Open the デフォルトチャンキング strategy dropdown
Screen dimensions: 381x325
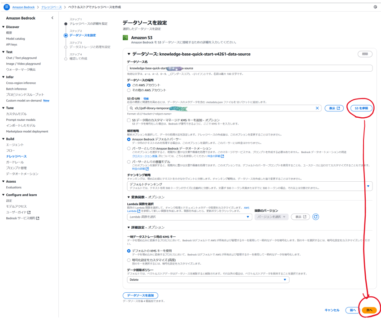[x=250, y=186]
